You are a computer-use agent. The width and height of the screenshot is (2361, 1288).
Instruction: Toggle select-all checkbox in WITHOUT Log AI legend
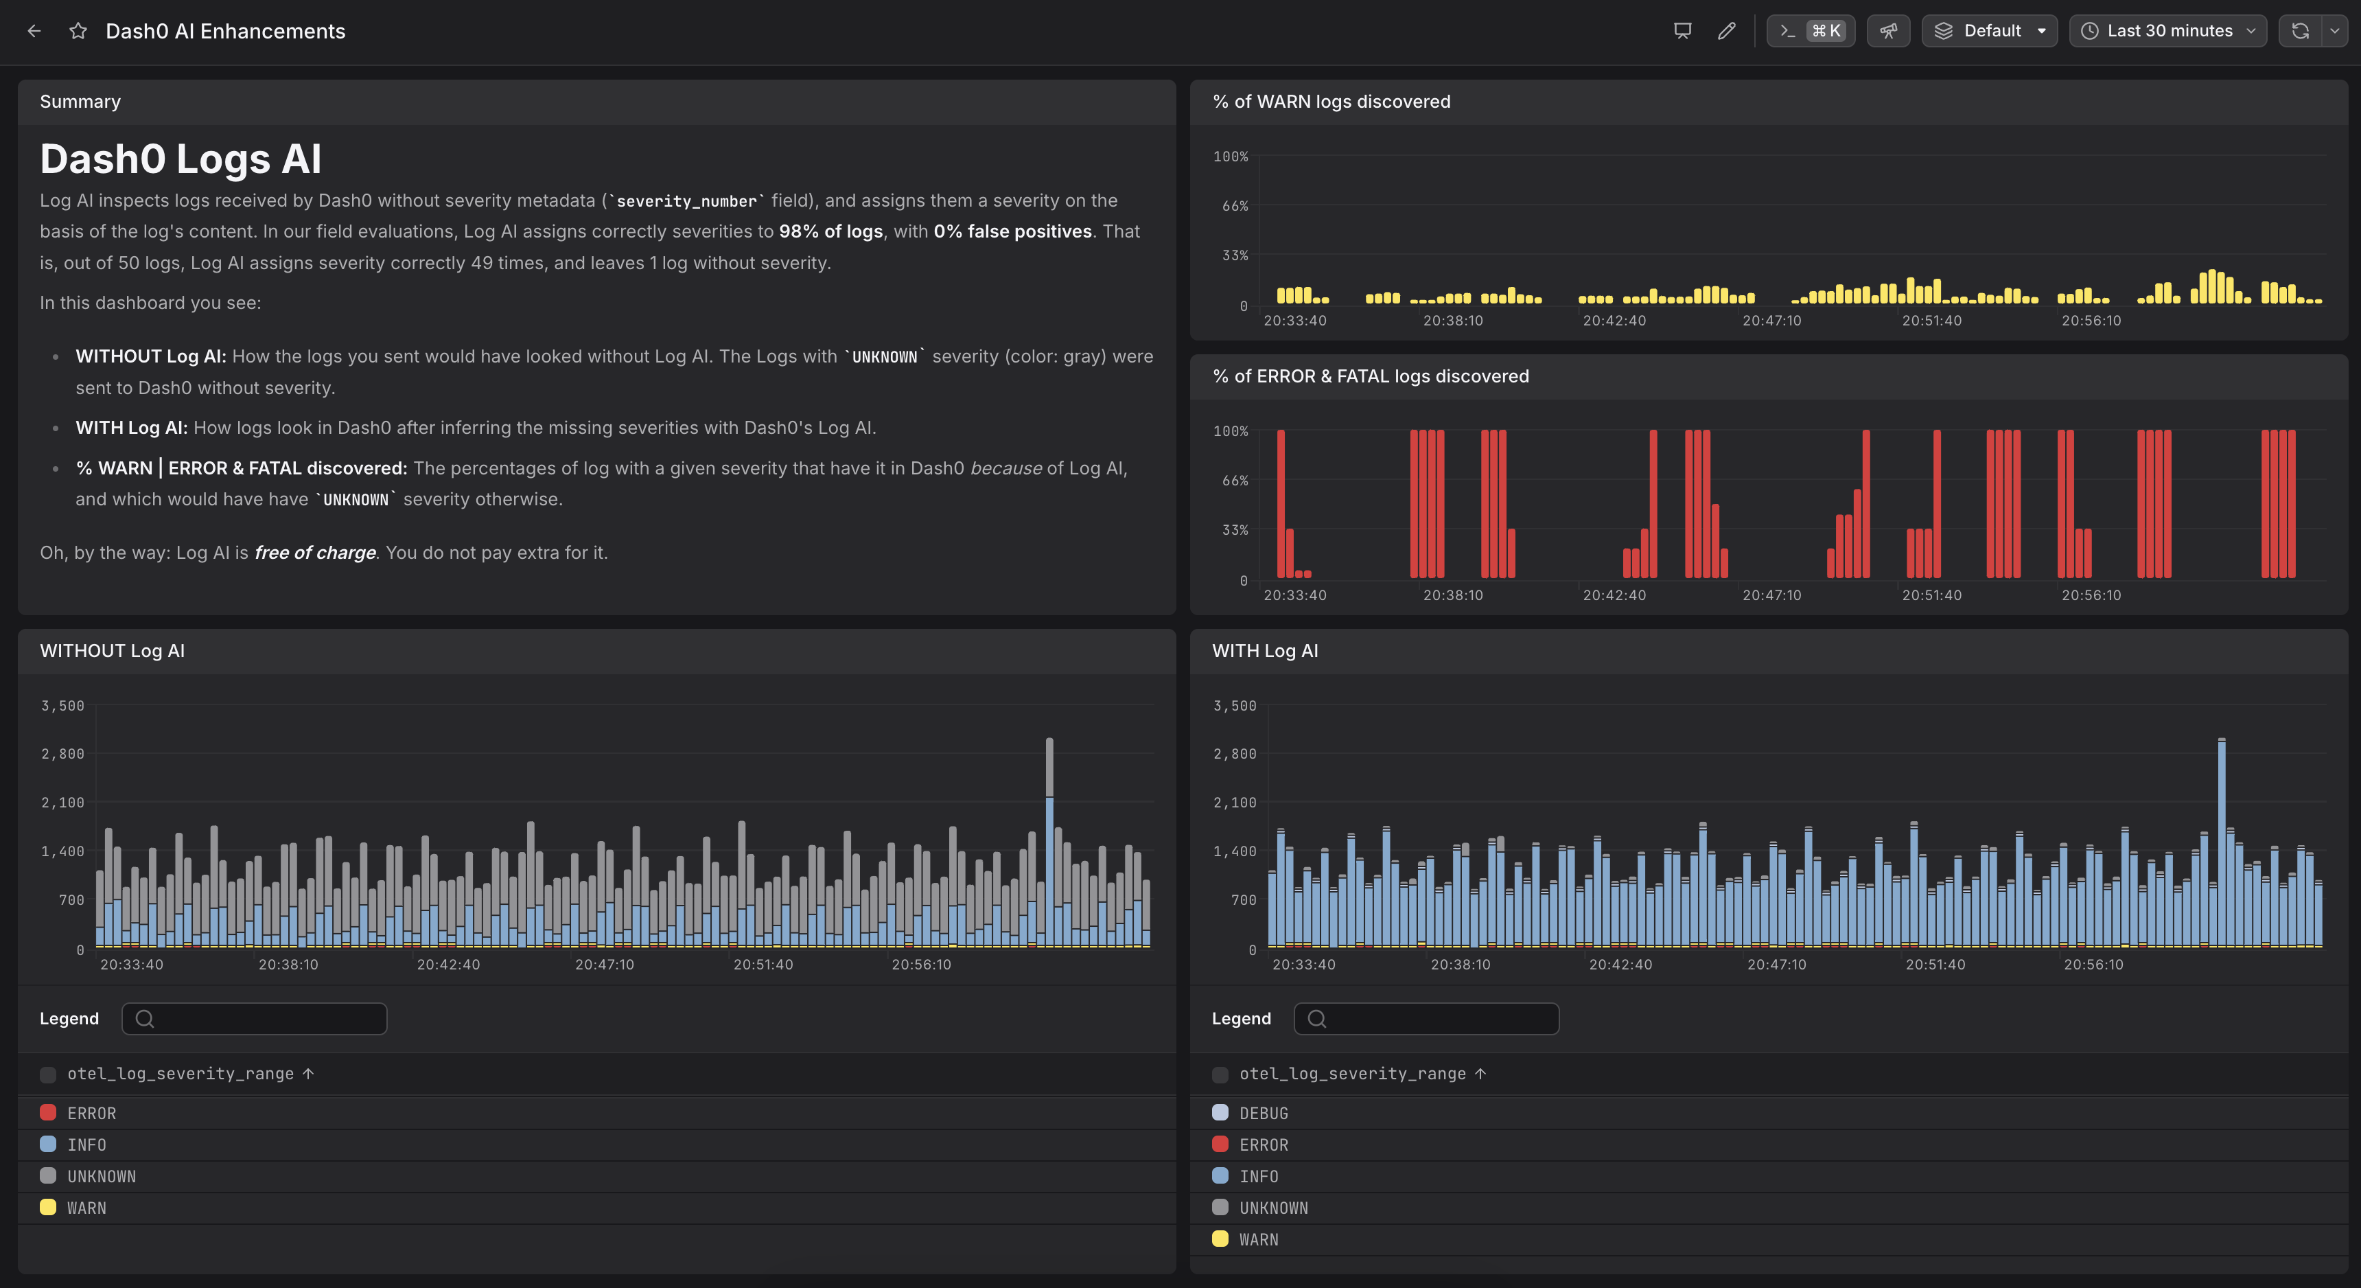(x=47, y=1074)
